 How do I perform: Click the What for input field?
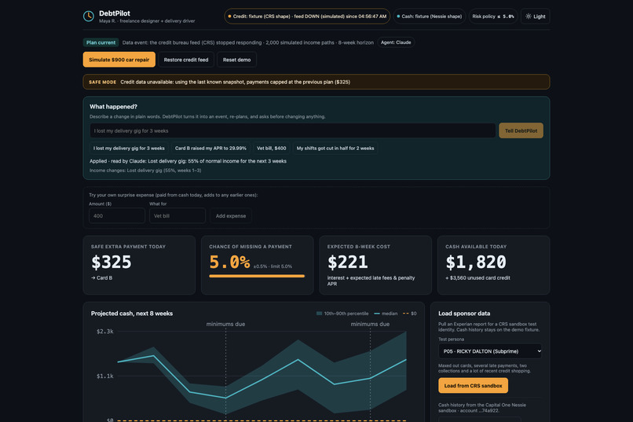click(177, 216)
